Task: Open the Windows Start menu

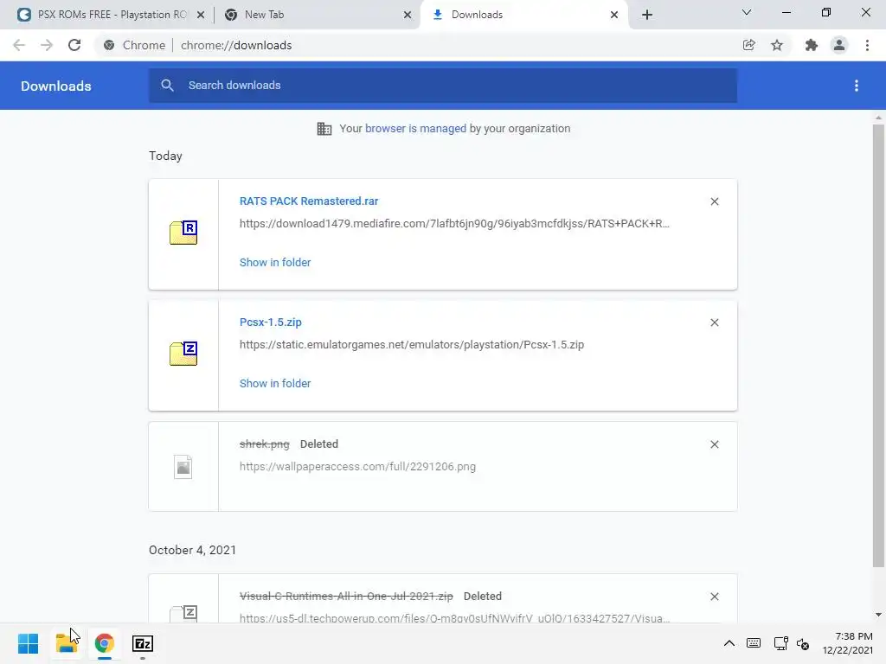Action: coord(29,643)
